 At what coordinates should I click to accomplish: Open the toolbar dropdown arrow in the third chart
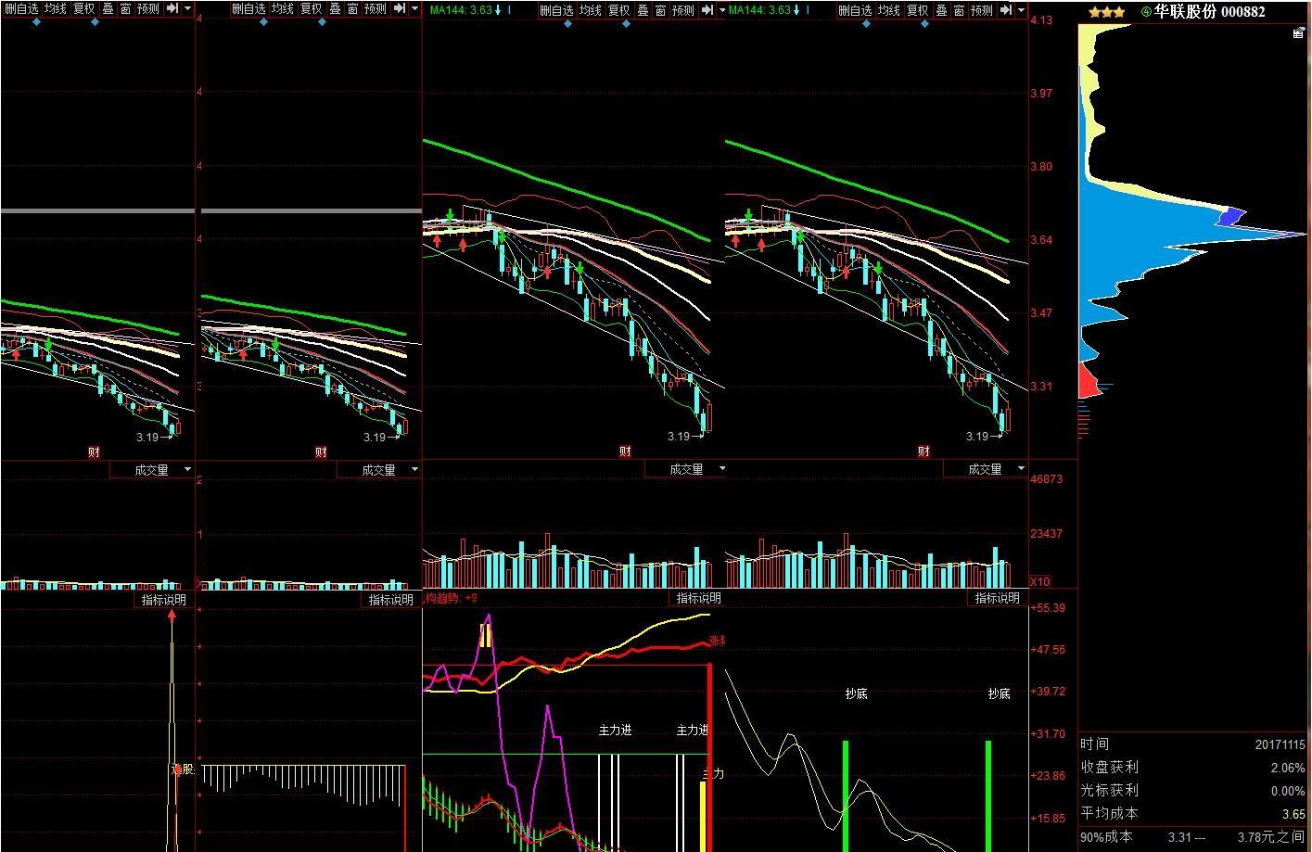pyautogui.click(x=722, y=10)
